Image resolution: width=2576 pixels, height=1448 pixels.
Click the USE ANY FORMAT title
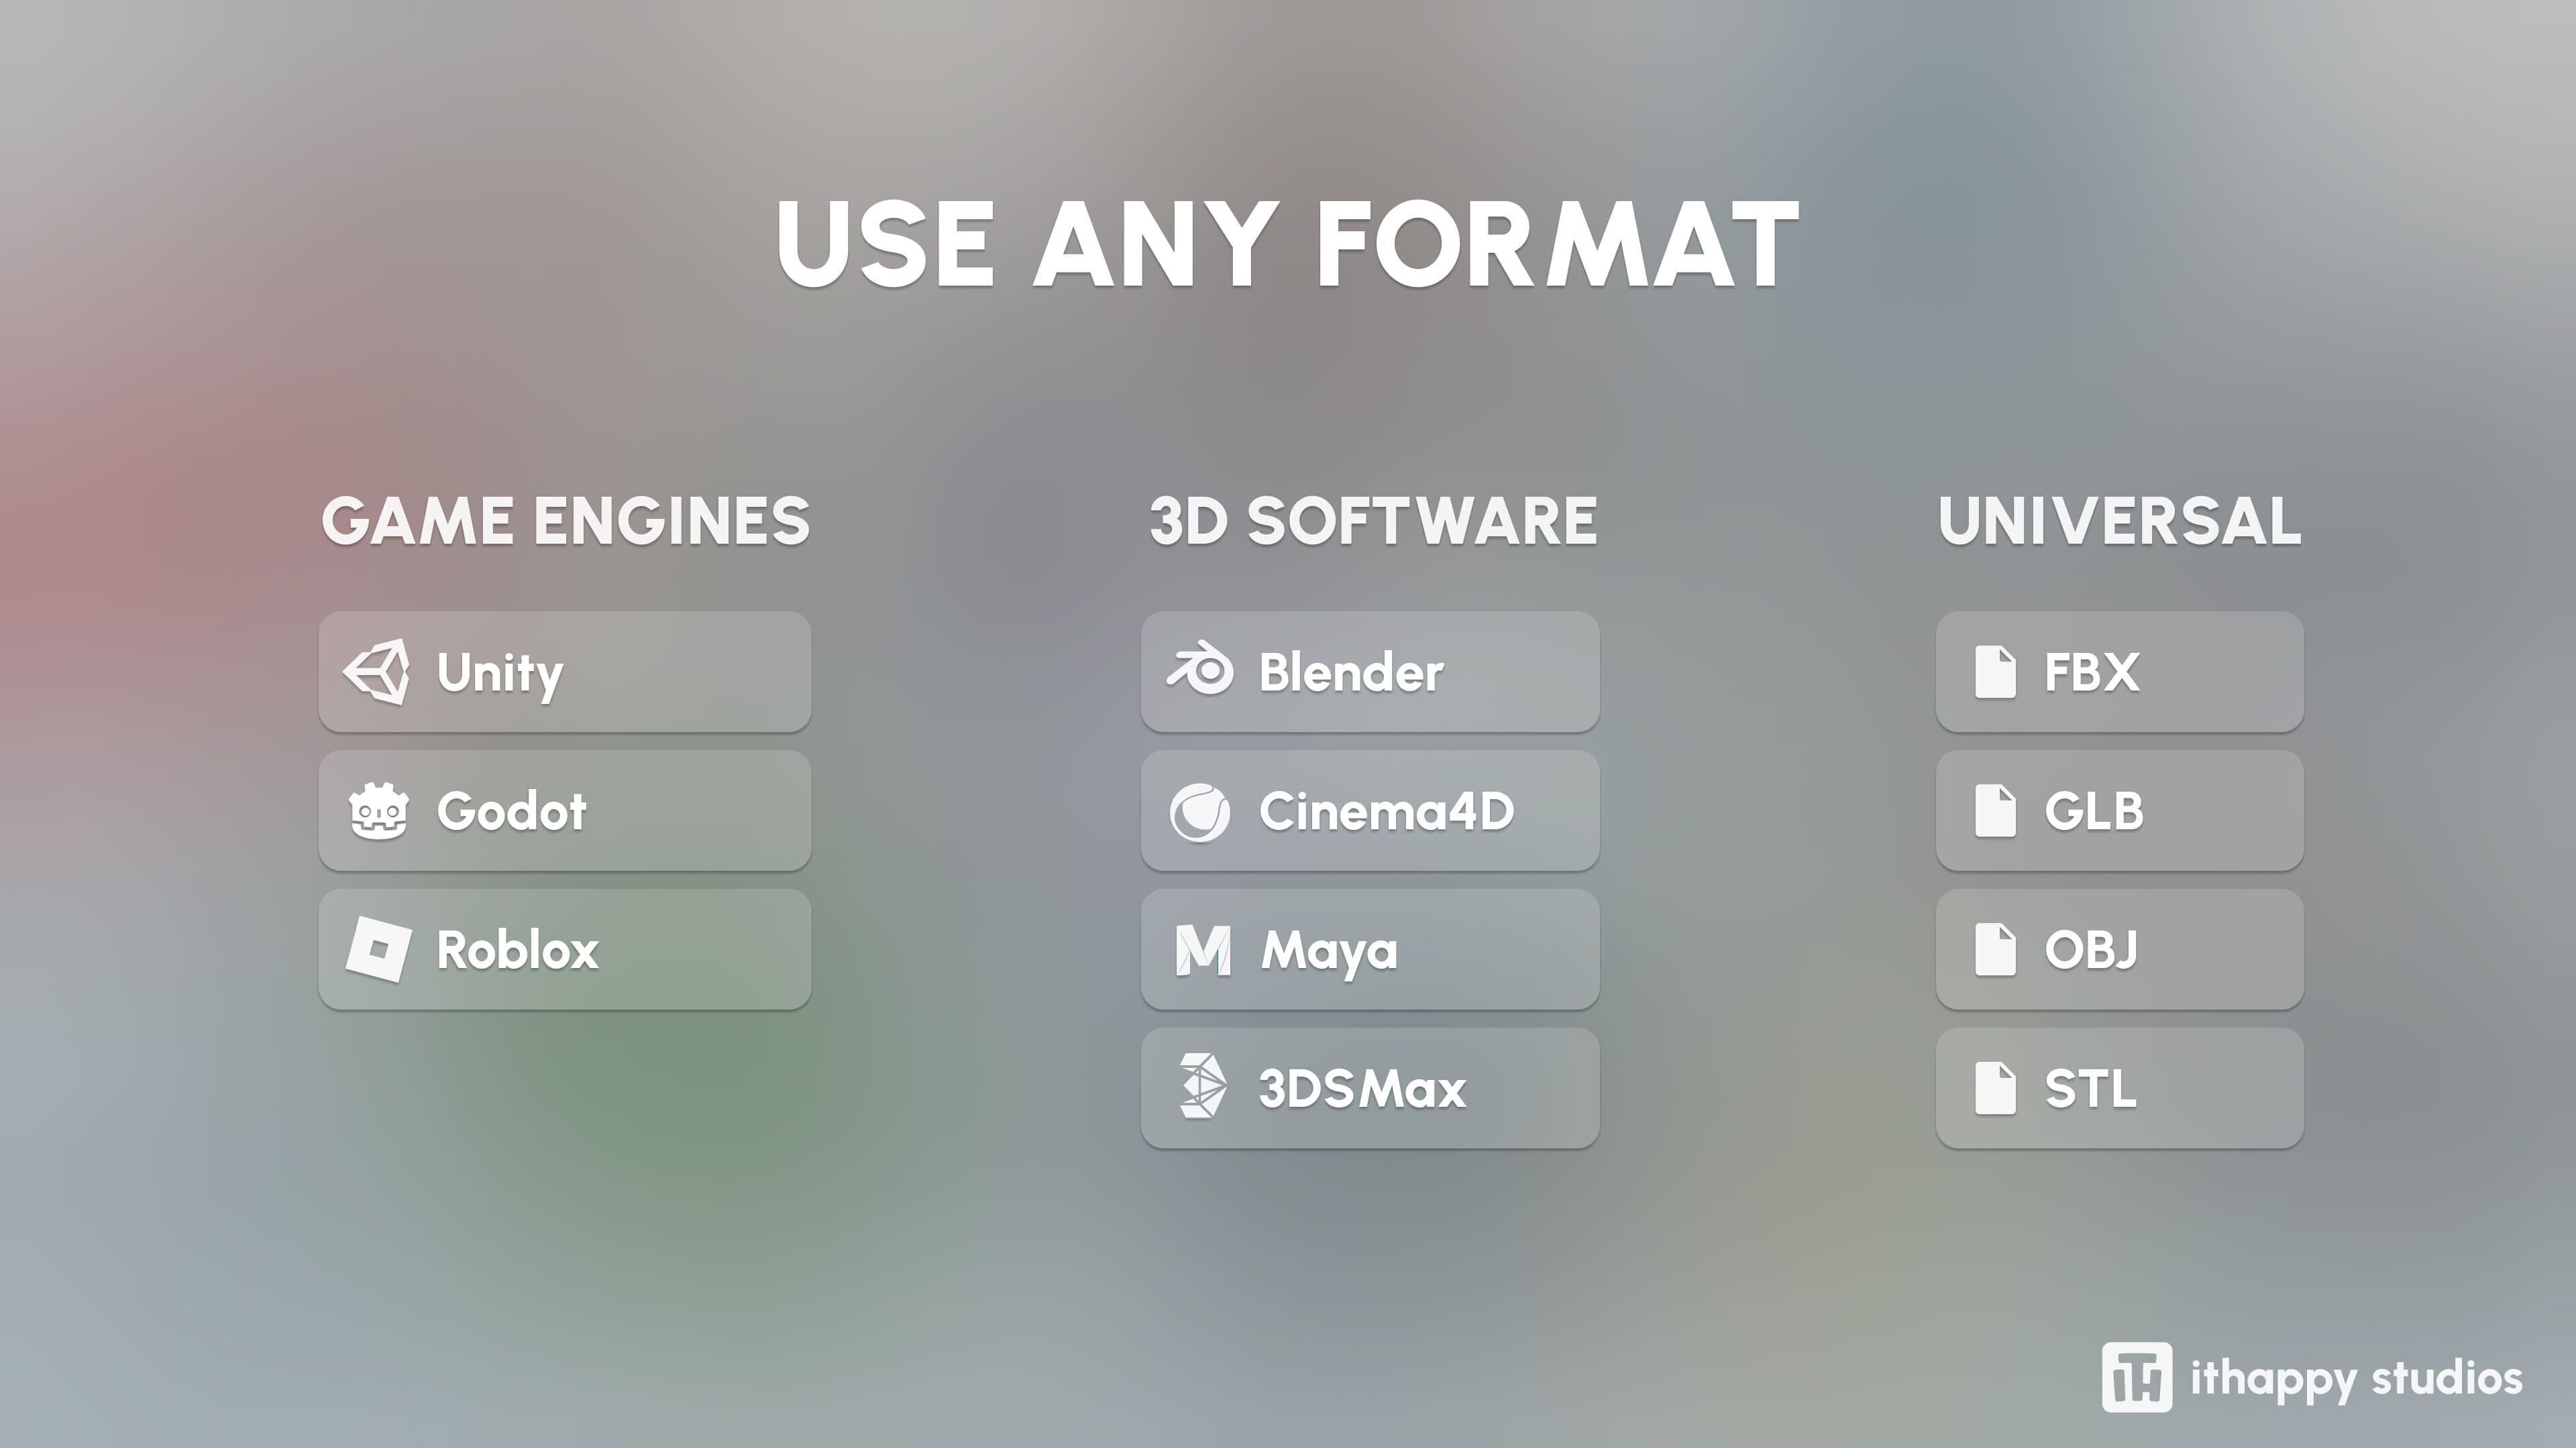point(1287,244)
